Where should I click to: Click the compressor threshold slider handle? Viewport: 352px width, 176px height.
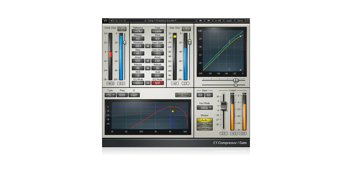click(x=125, y=42)
